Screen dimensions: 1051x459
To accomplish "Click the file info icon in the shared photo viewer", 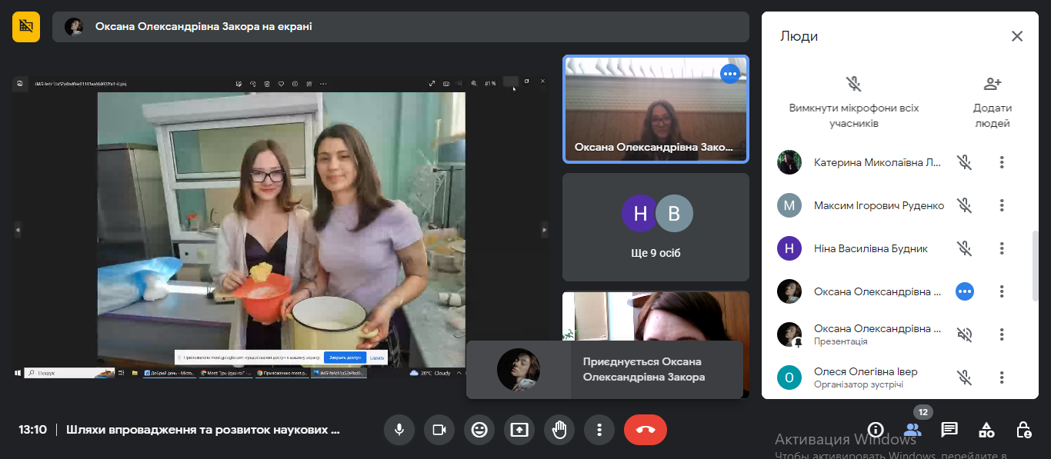I will tap(295, 83).
